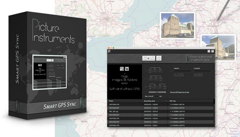Screen dimensions: 240x137
Task: Select the DSCF2064.RAF file name
Action: (x=114, y=122)
